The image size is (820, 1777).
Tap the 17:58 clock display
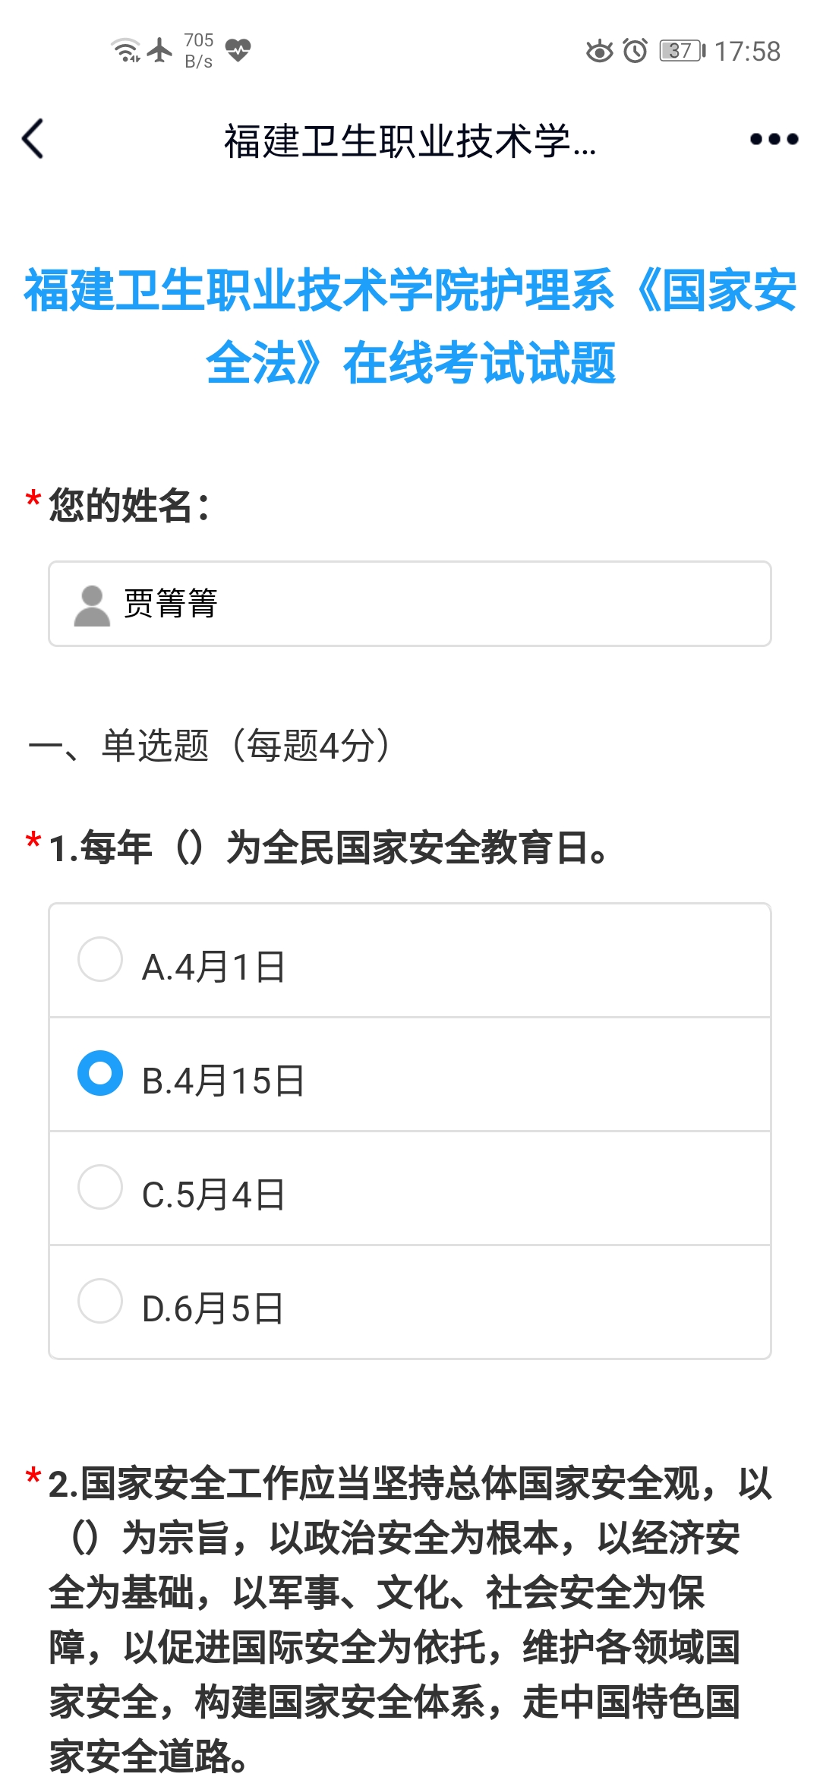[747, 51]
